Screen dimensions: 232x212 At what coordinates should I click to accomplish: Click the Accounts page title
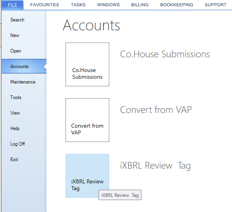click(x=91, y=25)
